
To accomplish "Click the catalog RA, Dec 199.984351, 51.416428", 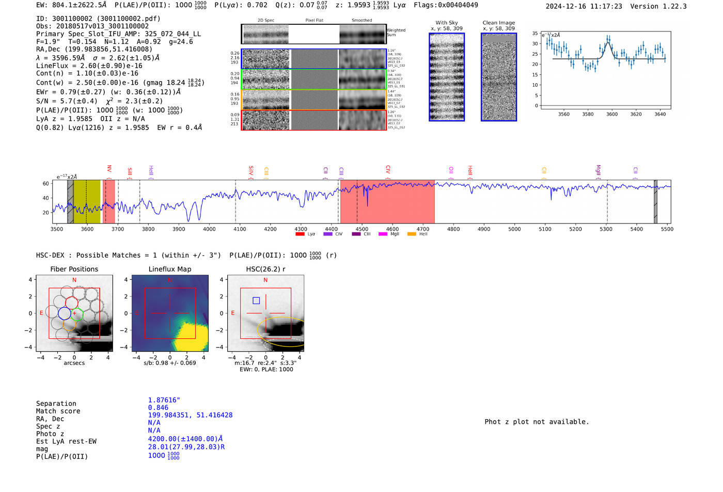I will pos(190,415).
